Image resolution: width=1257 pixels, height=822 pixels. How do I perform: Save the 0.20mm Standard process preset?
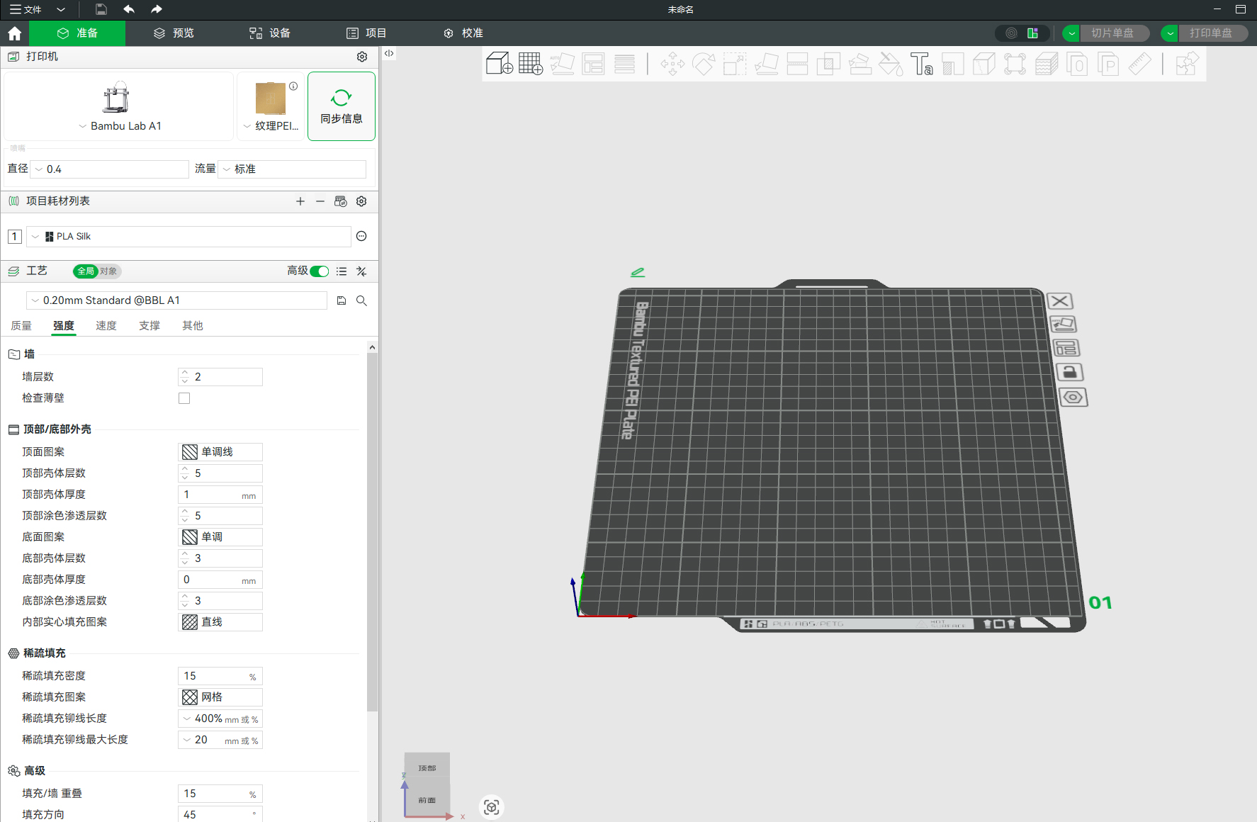[342, 300]
